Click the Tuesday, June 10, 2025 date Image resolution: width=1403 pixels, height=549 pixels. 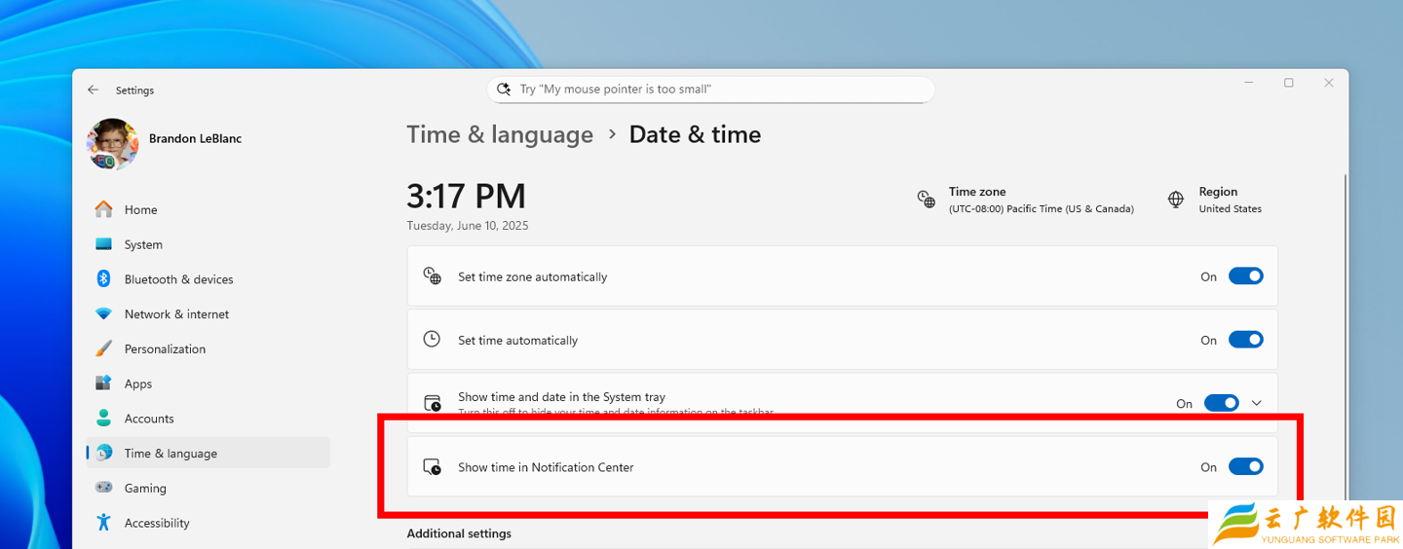click(468, 226)
